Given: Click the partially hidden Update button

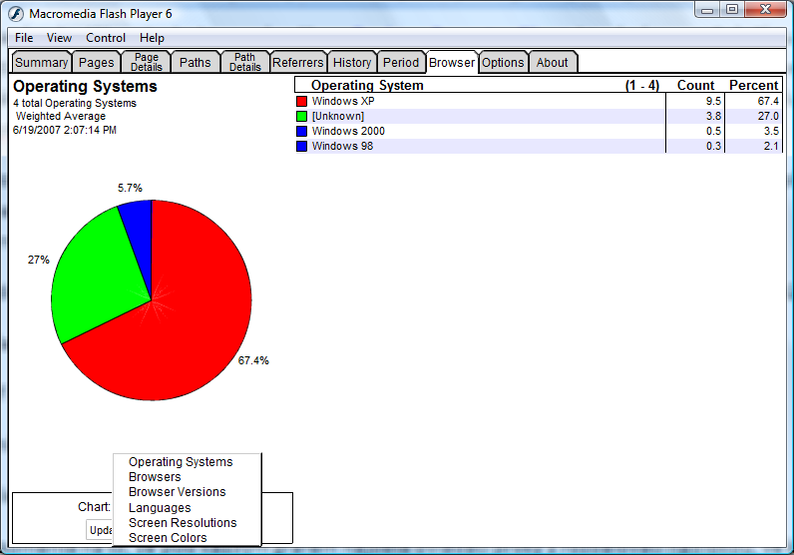Looking at the screenshot, I should coord(100,530).
